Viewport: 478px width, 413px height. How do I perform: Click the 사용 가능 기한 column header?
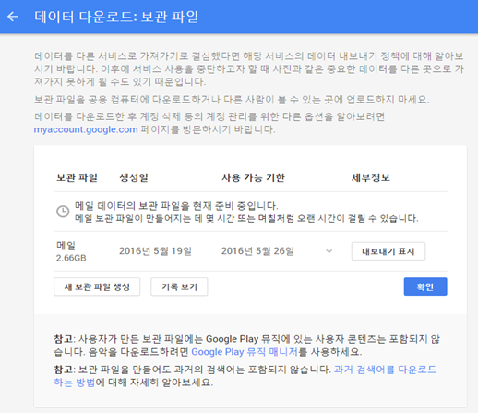(x=254, y=177)
